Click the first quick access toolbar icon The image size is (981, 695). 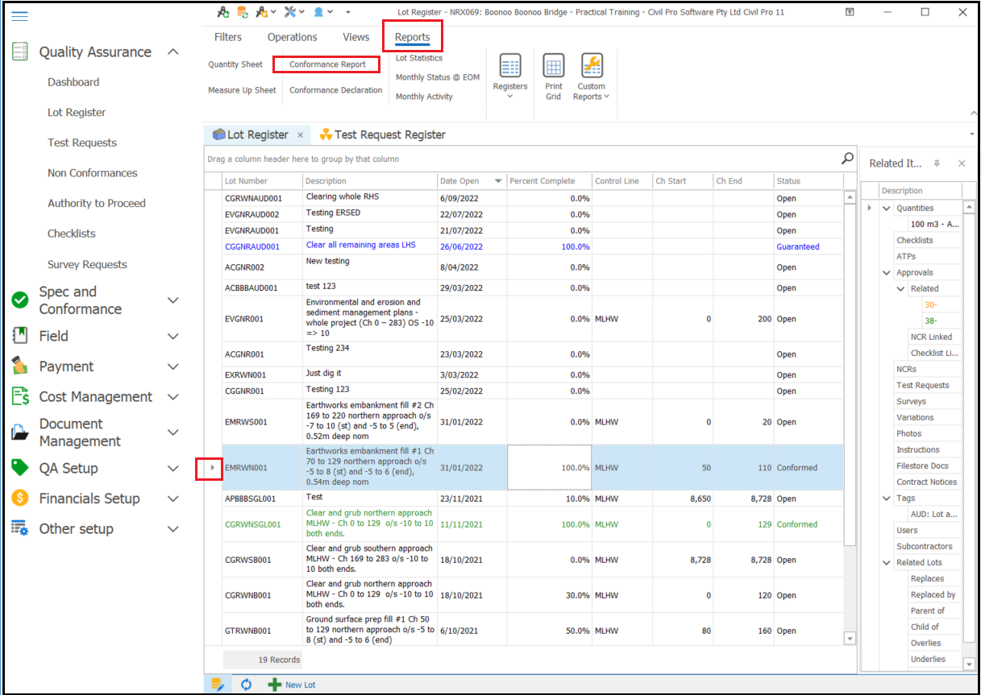pyautogui.click(x=223, y=12)
